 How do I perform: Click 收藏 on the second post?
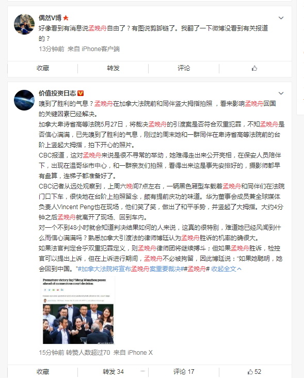[x=43, y=371]
